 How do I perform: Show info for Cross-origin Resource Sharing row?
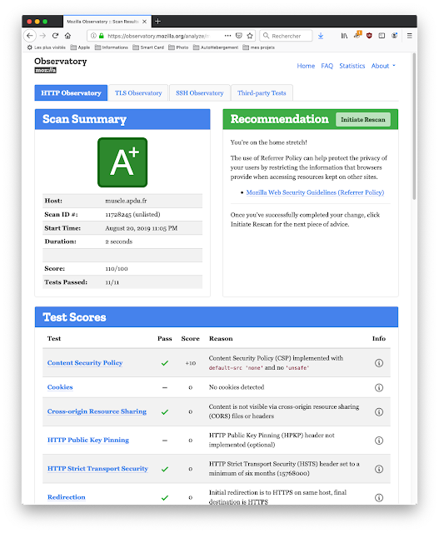pos(379,412)
